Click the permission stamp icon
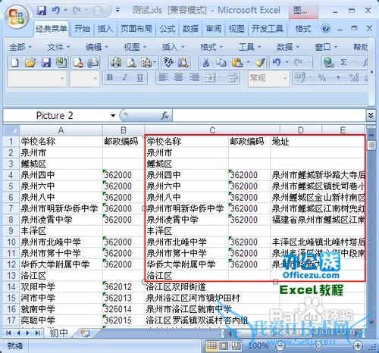The height and width of the screenshot is (353, 379). click(x=78, y=63)
